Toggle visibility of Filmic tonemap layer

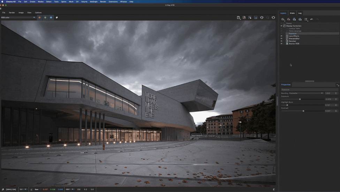point(281,31)
